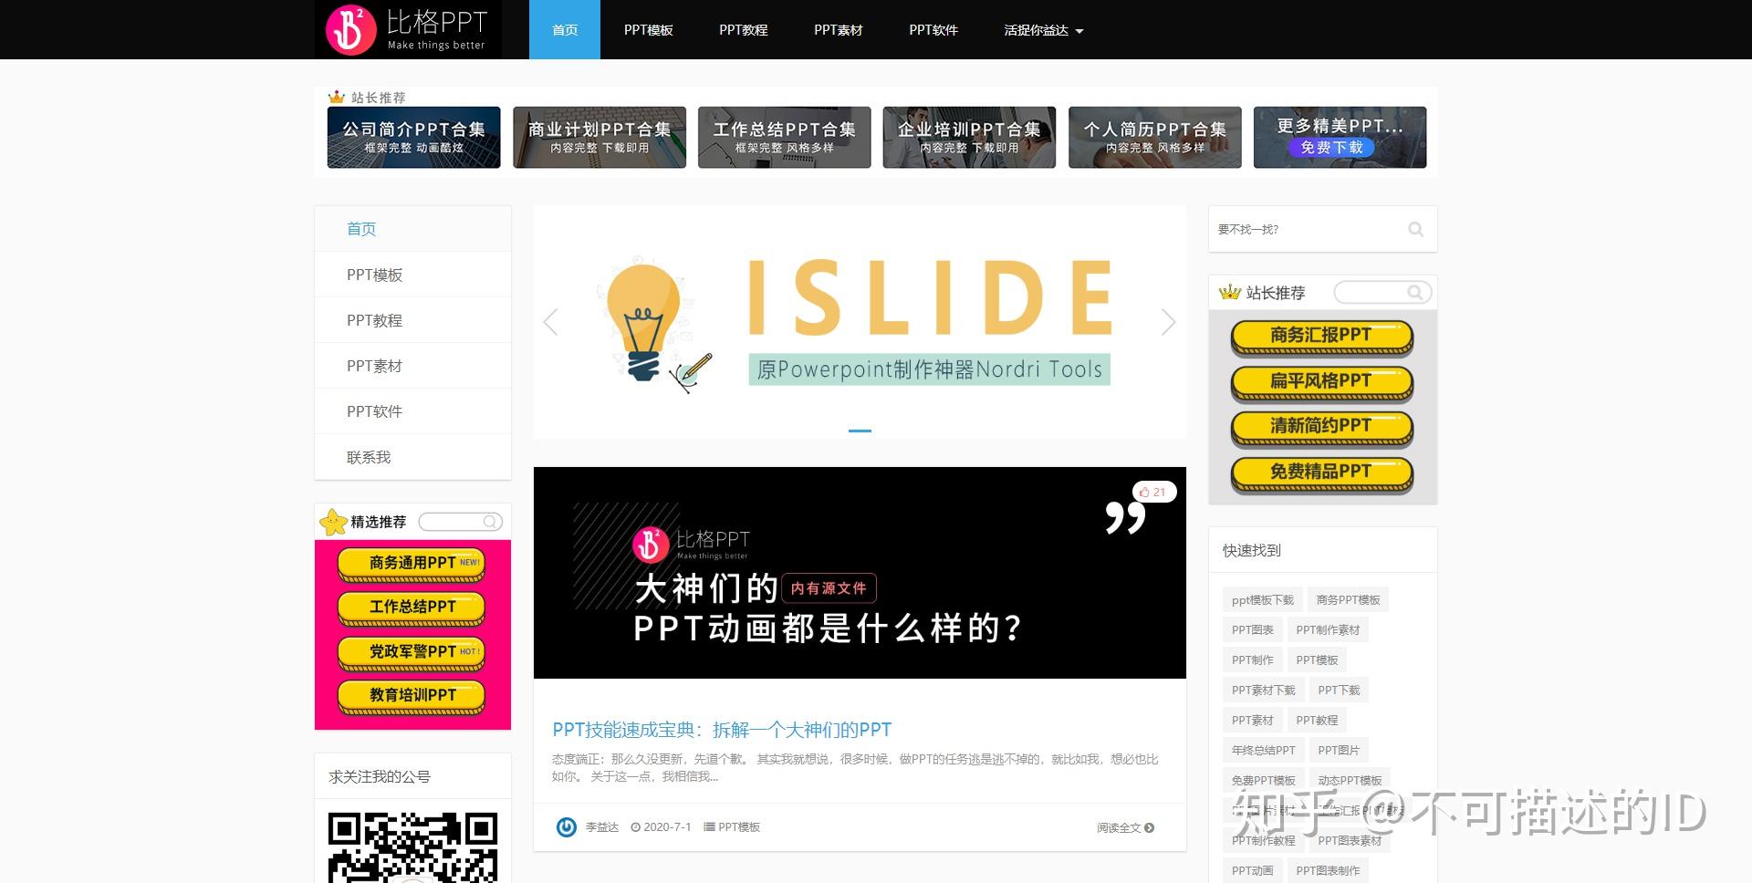This screenshot has width=1752, height=883.
Task: Open PPT教程 in the top navigation bar
Action: click(743, 30)
